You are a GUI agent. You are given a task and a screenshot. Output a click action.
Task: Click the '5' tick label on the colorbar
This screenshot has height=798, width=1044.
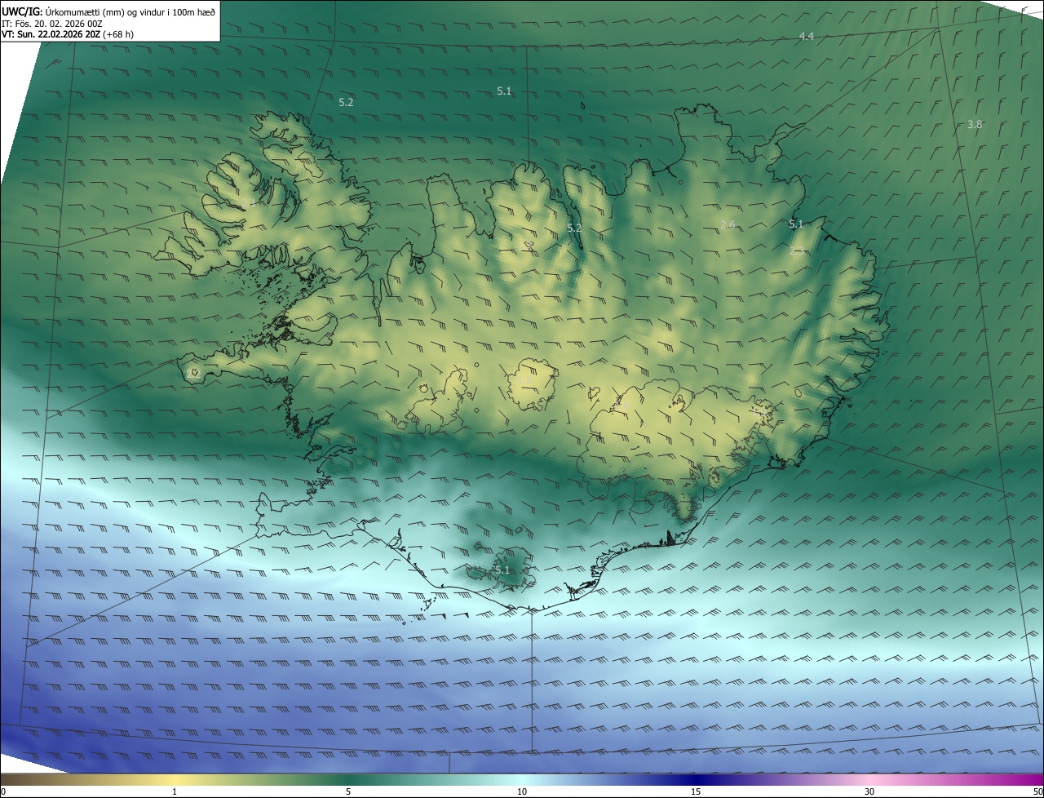point(348,791)
